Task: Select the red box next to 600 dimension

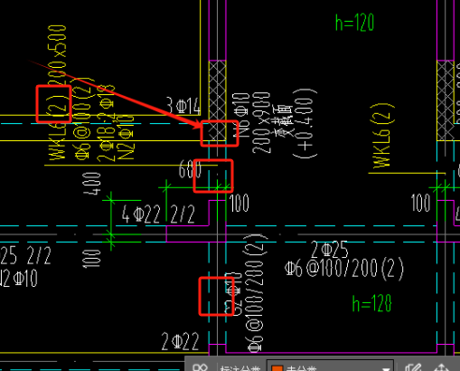Action: point(213,176)
